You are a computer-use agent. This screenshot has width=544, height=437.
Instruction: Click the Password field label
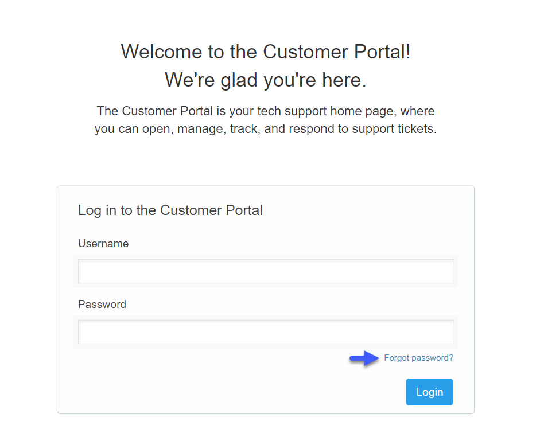102,304
